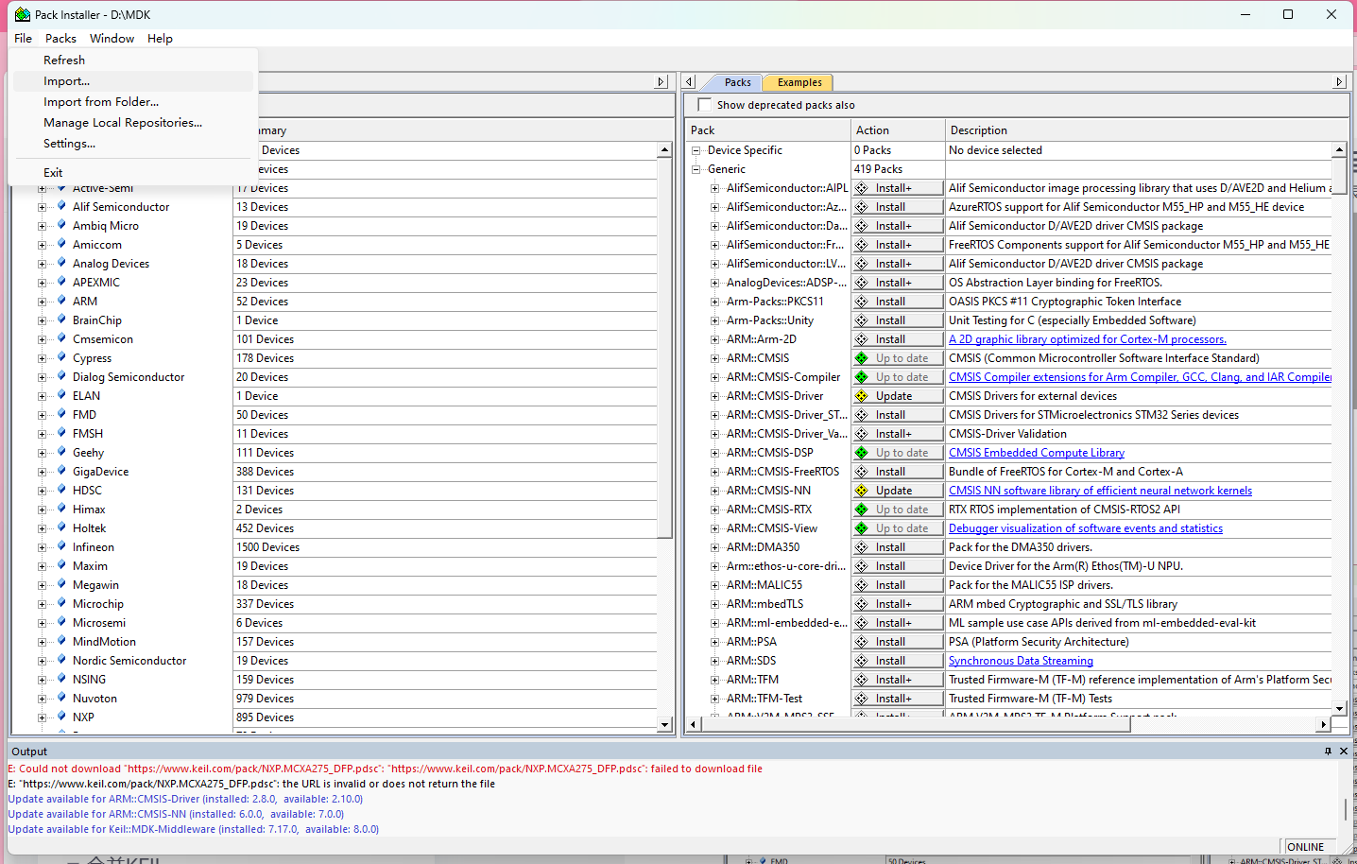Click install icon for ARM::DMA350 pack

pyautogui.click(x=862, y=547)
